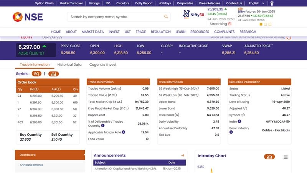The height and width of the screenshot is (173, 307).
Task: Click the refresh icon beside price timestamp
Action: 289,37
